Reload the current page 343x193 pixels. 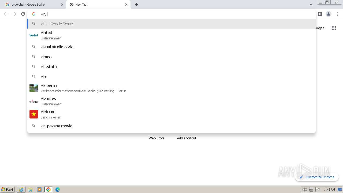point(23,14)
